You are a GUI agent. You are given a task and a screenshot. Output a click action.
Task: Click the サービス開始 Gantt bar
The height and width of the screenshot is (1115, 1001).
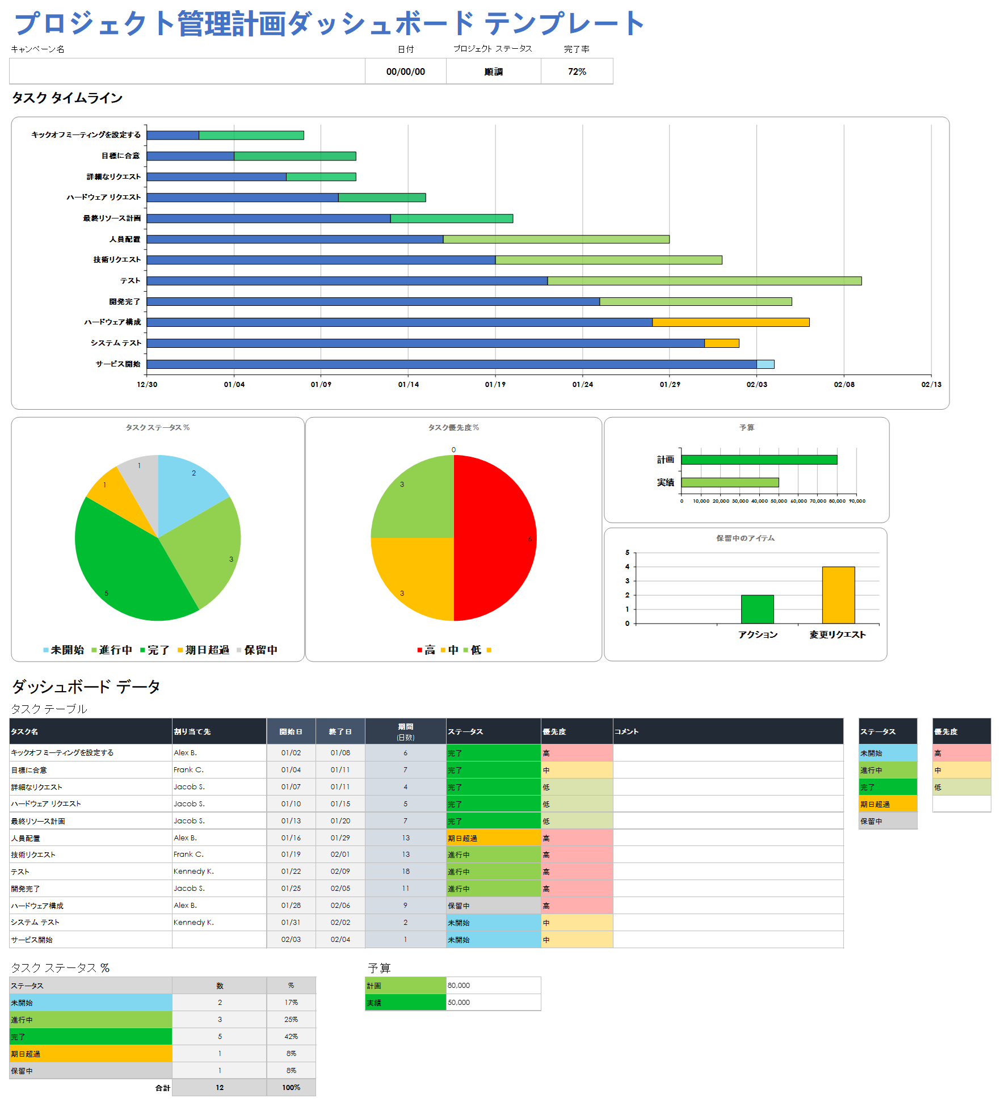460,364
